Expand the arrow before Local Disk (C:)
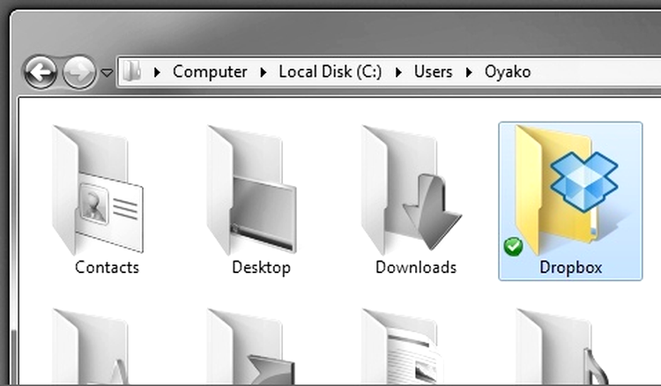This screenshot has height=386, width=661. (263, 72)
